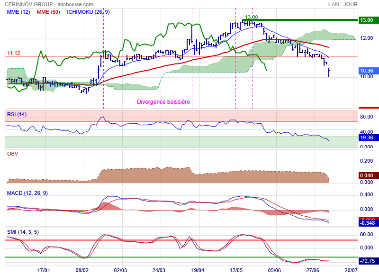
Task: Click the 19/04 date on the time axis
Action: 198,270
